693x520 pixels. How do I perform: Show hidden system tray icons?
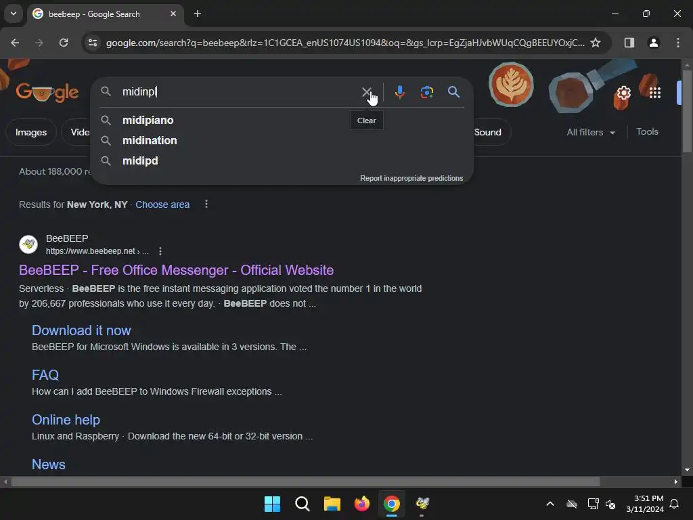tap(550, 504)
